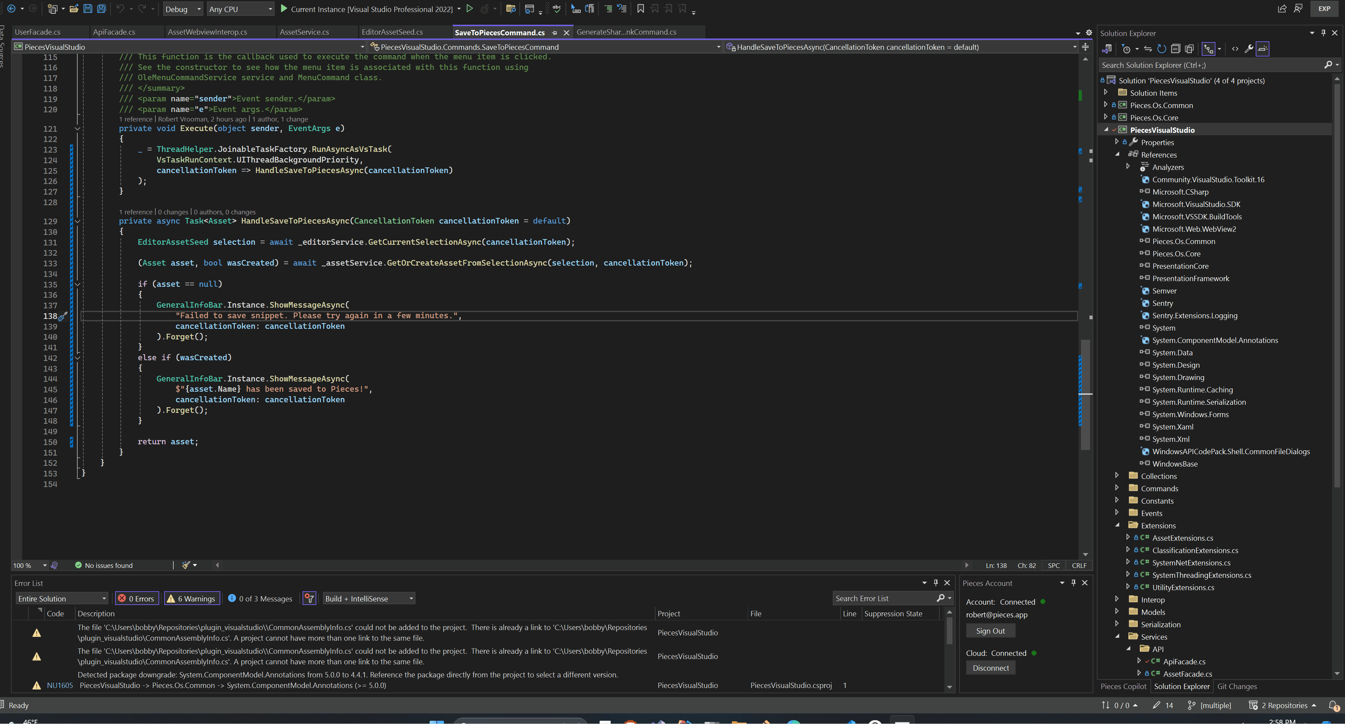Screen dimensions: 1345x724
Task: Open the Entire Solution scope dropdown
Action: (x=62, y=599)
